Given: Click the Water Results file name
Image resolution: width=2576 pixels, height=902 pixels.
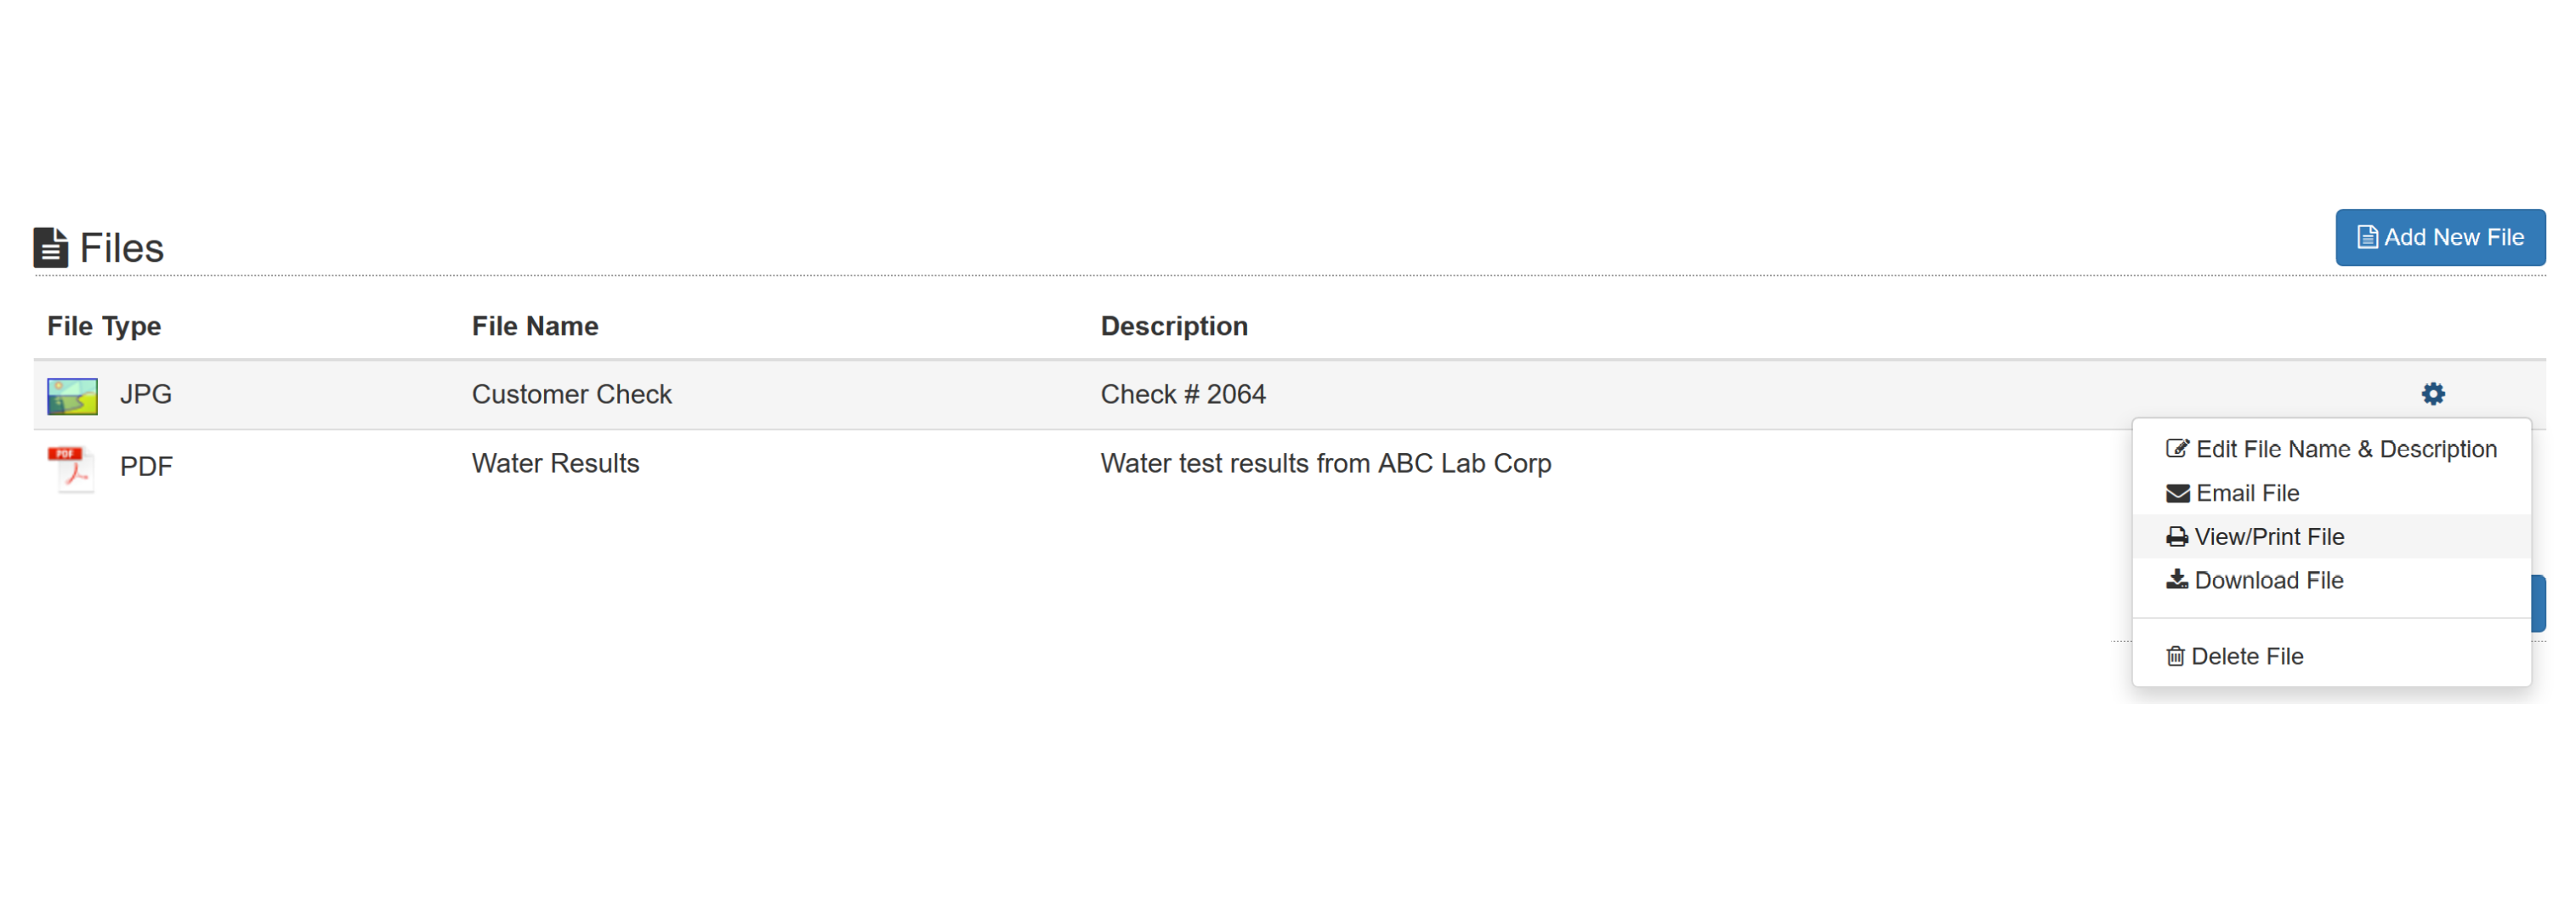Looking at the screenshot, I should coord(555,464).
